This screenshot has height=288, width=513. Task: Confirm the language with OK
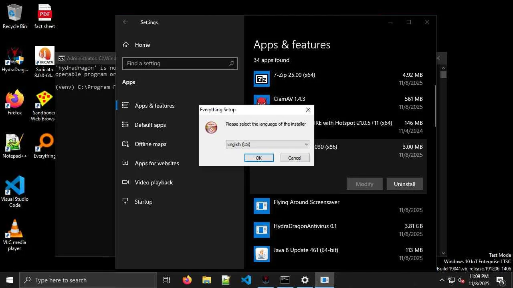click(x=259, y=158)
